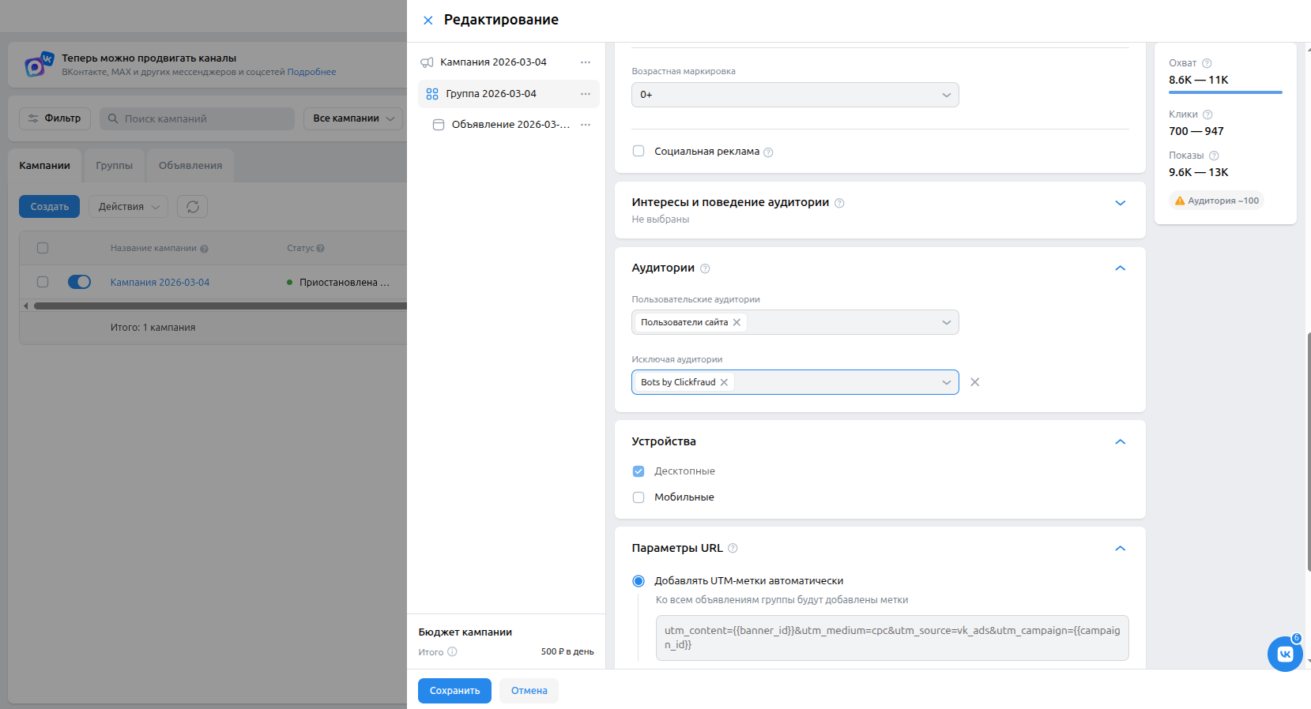The height and width of the screenshot is (709, 1311).
Task: Enable the Социальная реклама checkbox
Action: point(639,151)
